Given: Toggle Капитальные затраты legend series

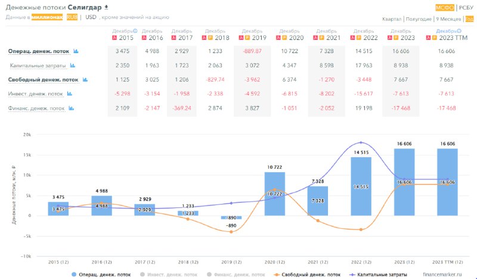Looking at the screenshot, I should [378, 274].
